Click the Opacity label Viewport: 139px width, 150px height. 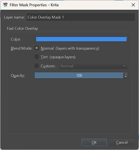point(18,75)
